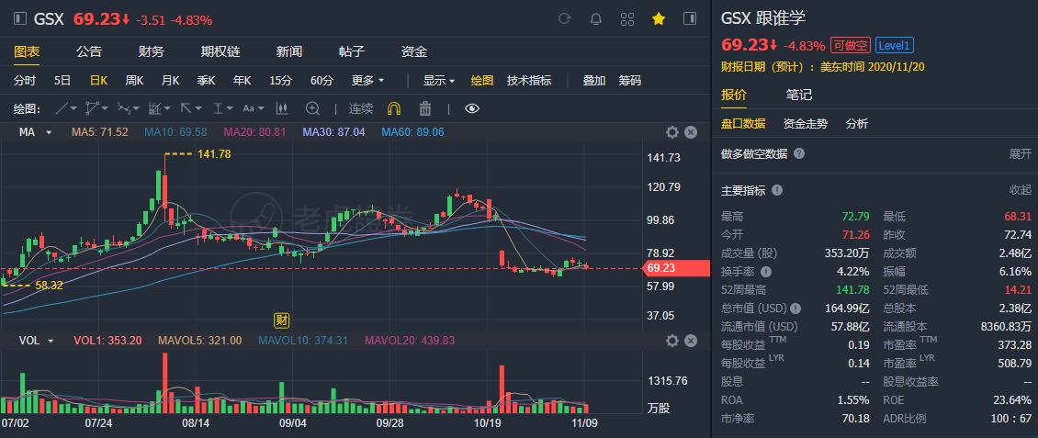Open the MA indicator selector dropdown
This screenshot has width=1038, height=438.
pos(37,132)
